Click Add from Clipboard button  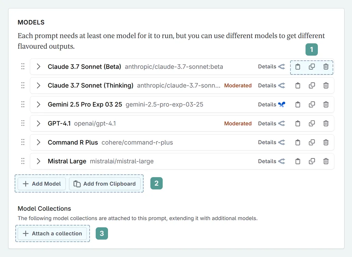coord(105,184)
